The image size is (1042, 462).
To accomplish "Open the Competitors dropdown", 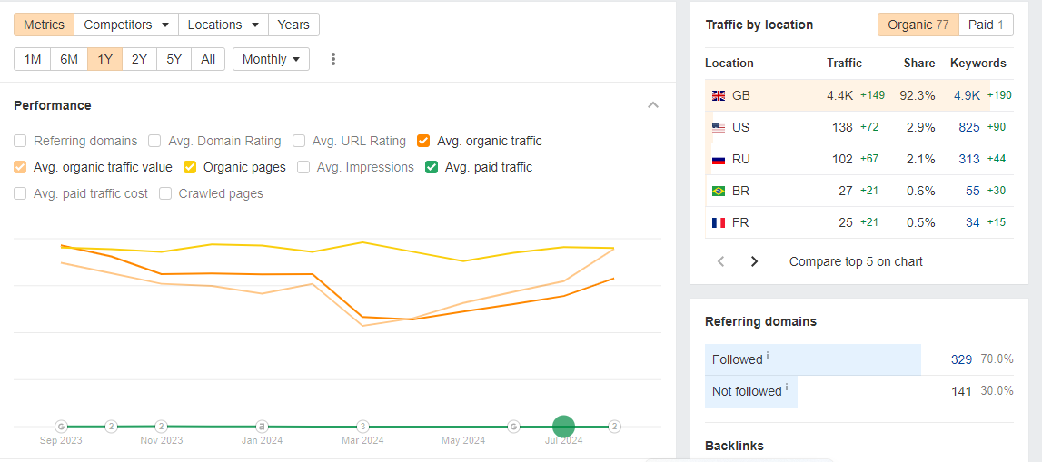I will (126, 25).
